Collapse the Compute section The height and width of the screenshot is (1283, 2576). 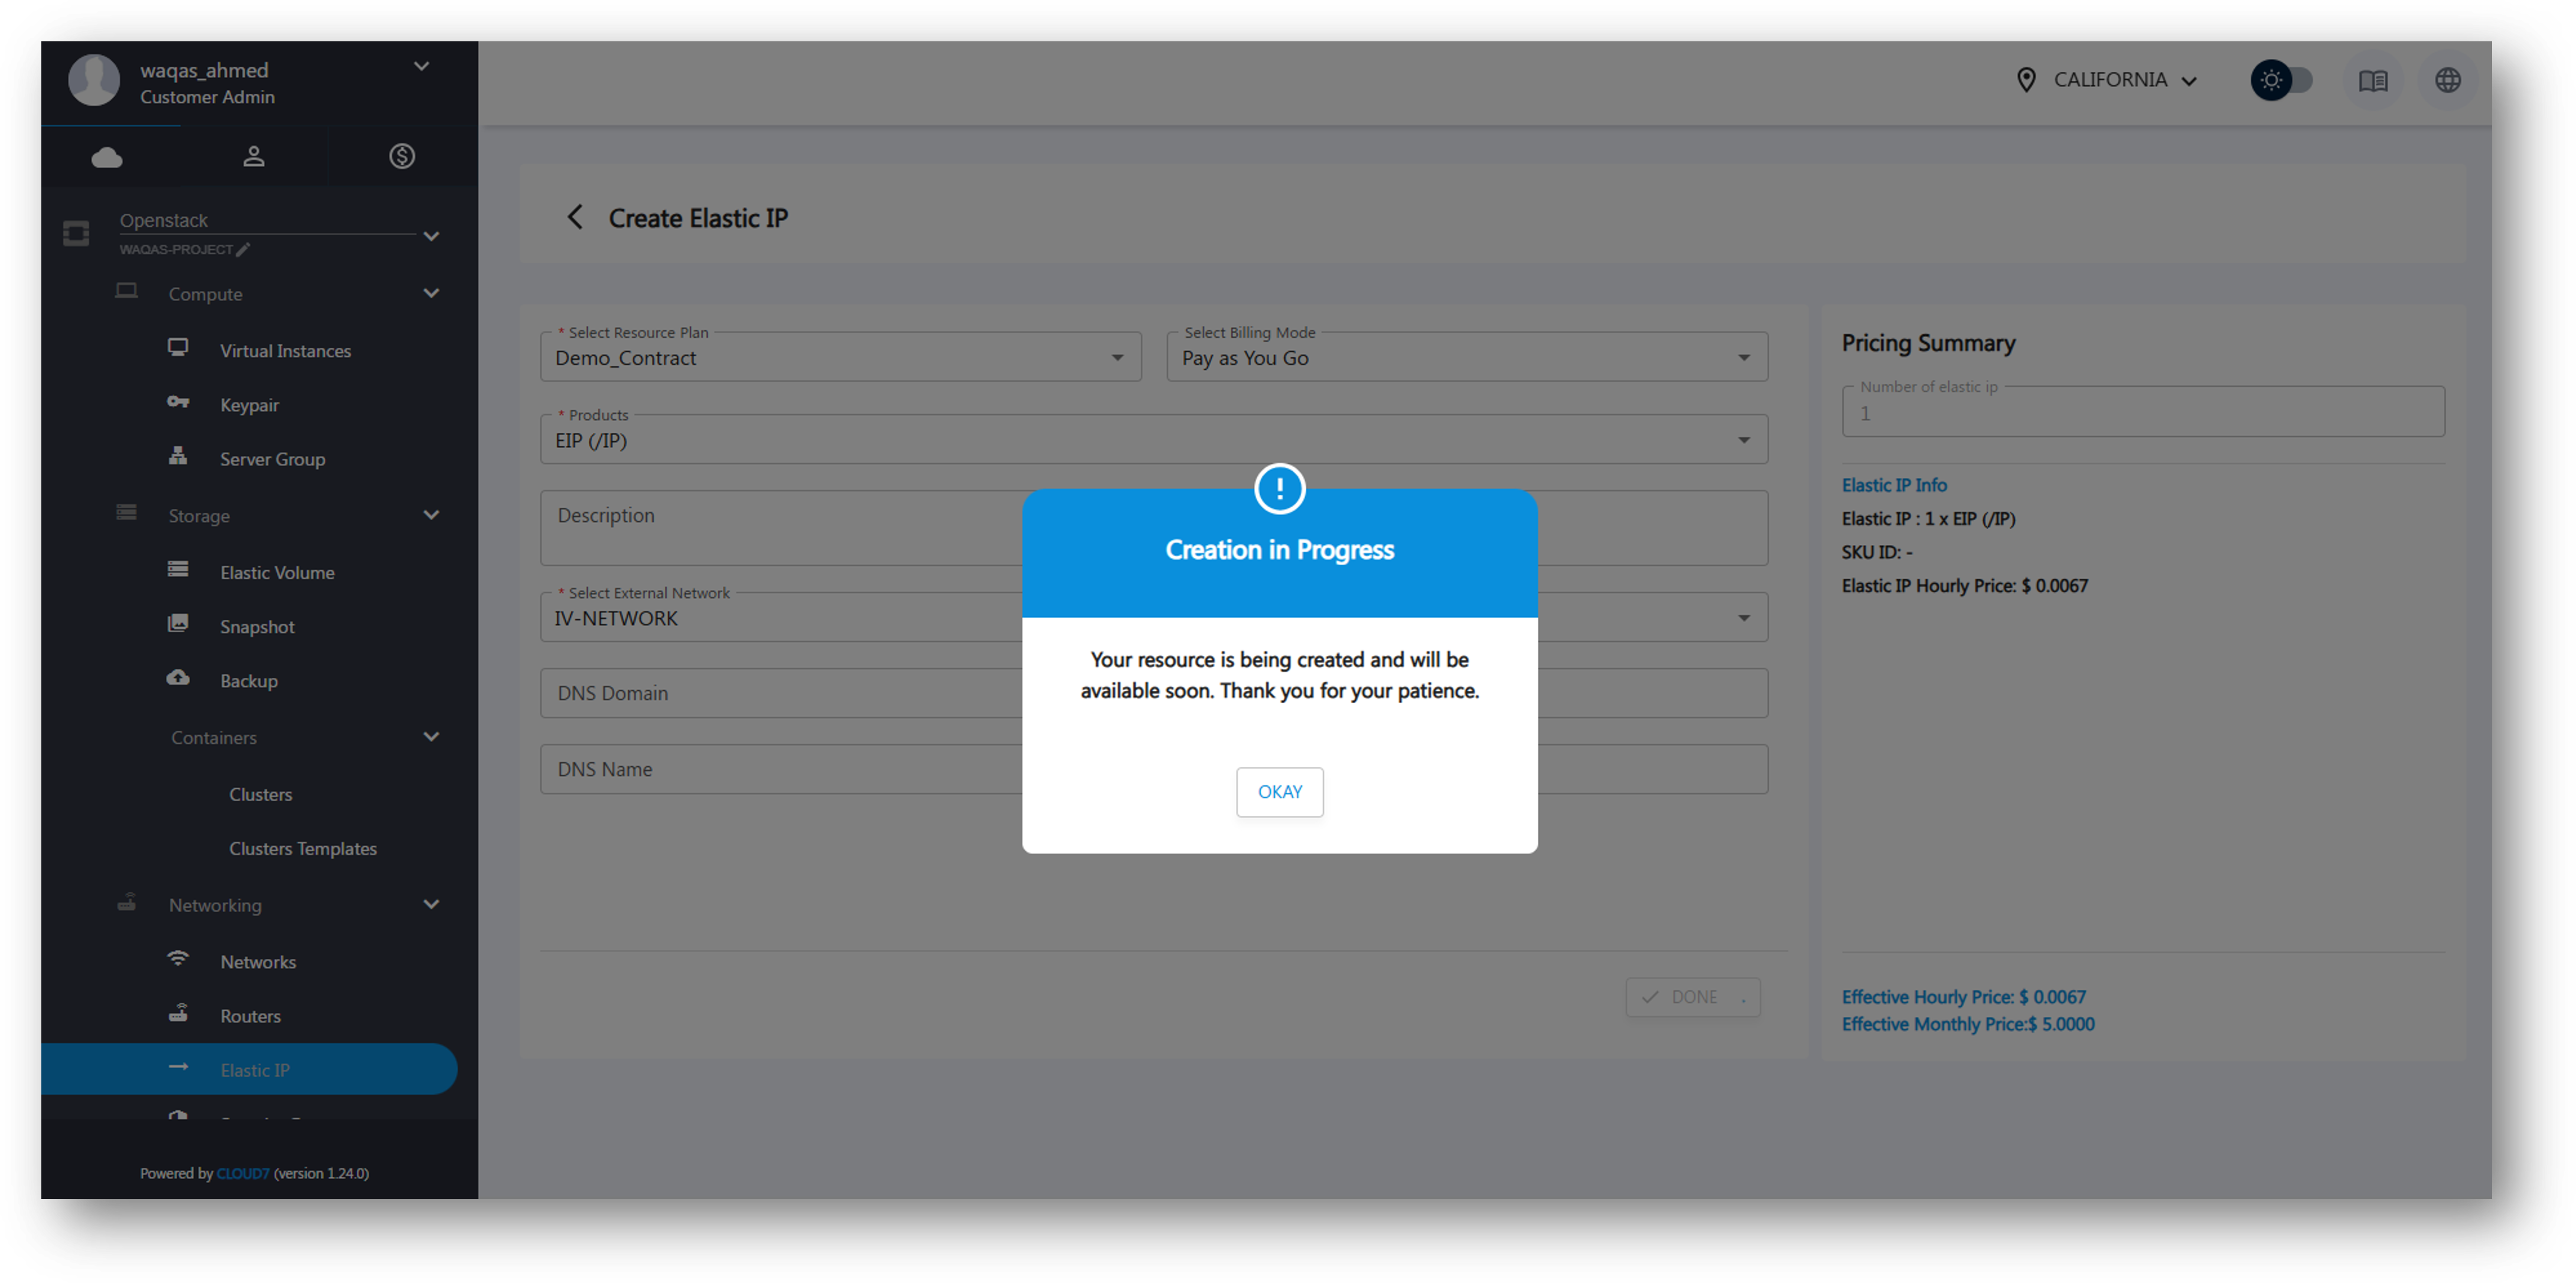[431, 294]
